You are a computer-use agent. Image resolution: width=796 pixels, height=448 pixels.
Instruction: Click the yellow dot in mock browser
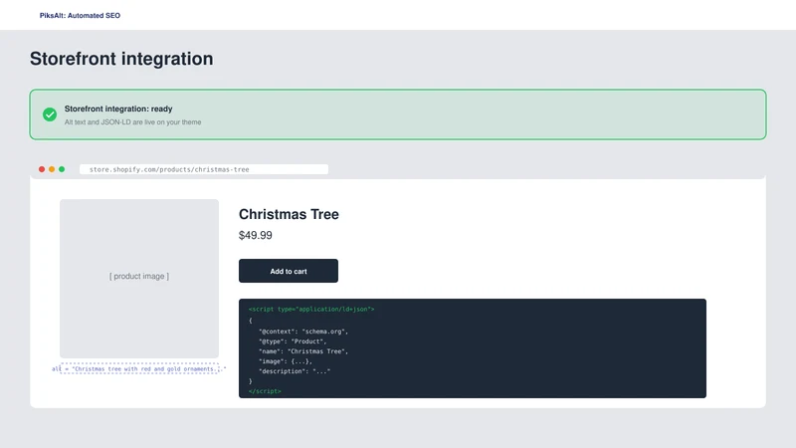click(52, 169)
